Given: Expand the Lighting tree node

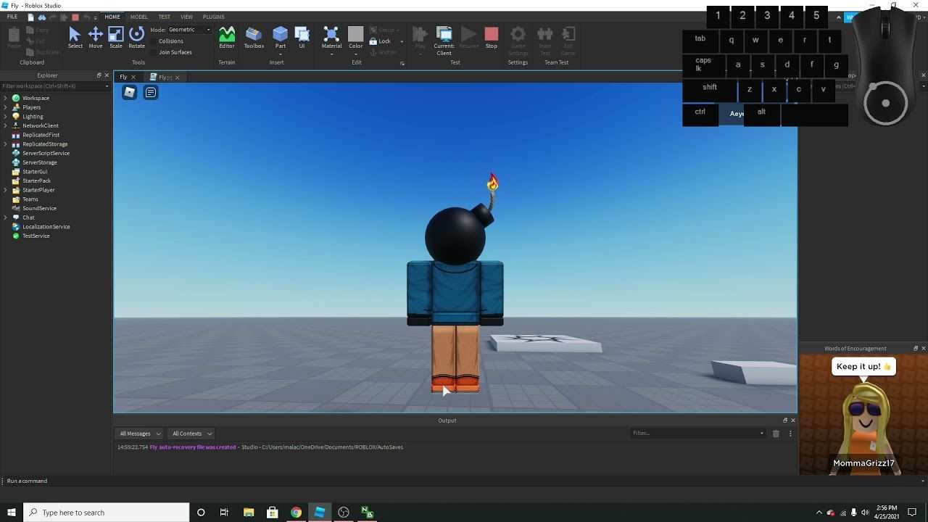Looking at the screenshot, I should 6,116.
